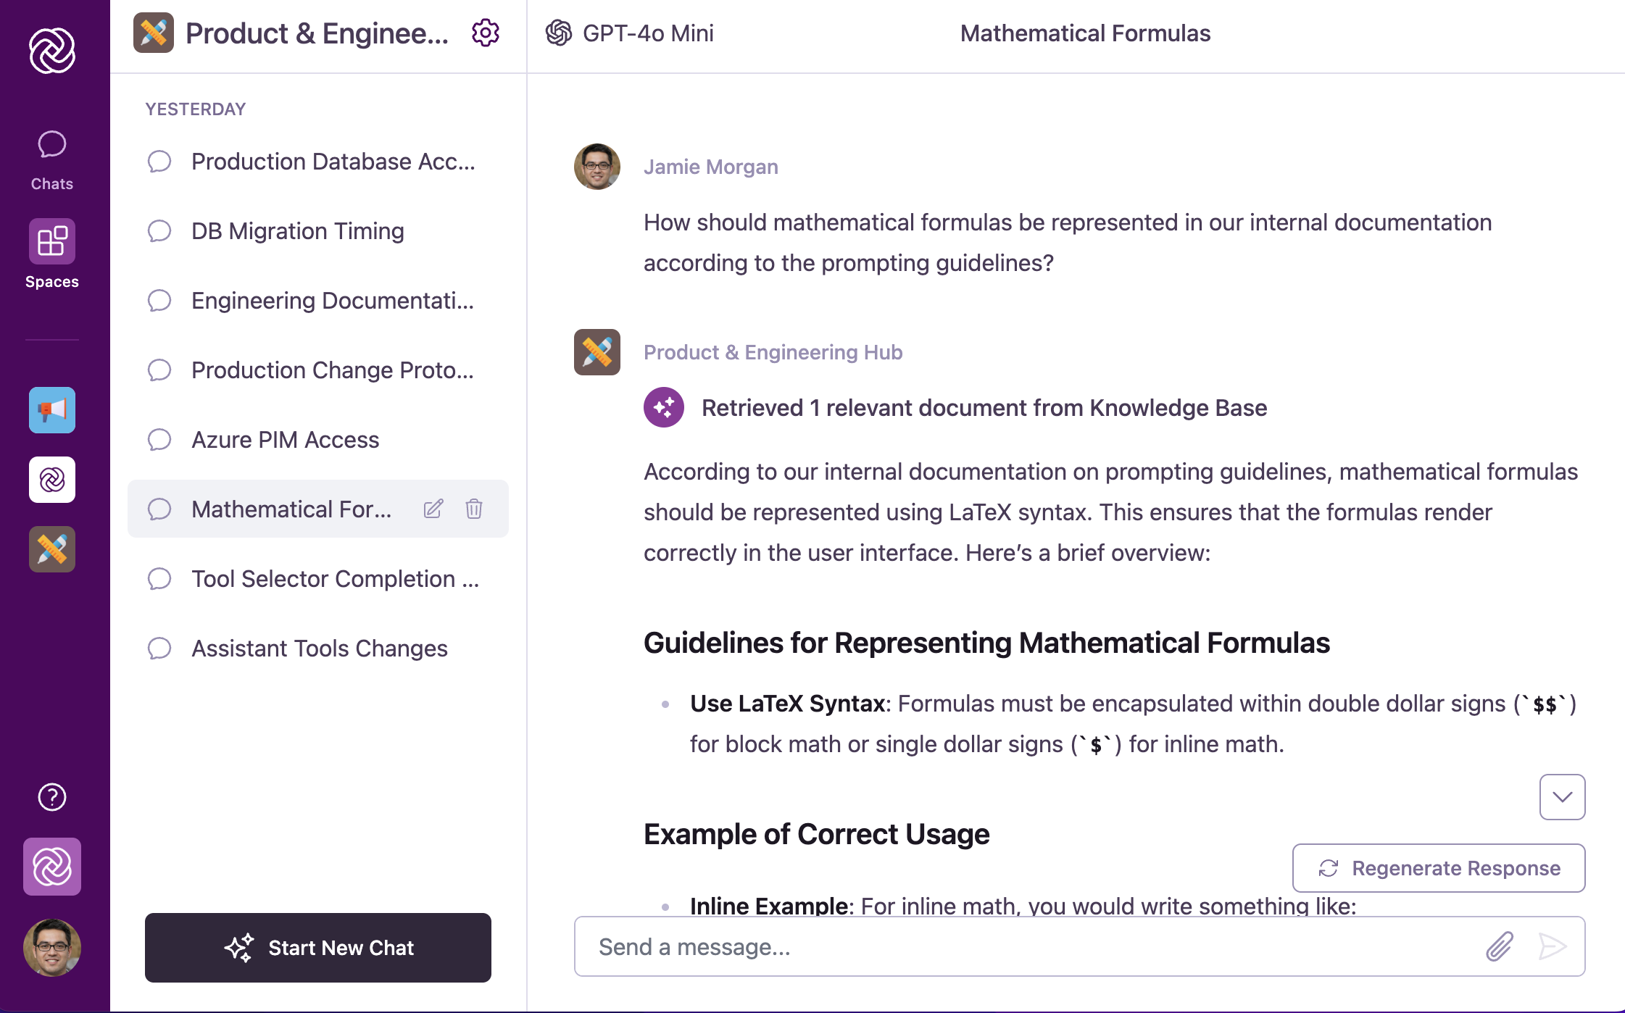Click the Regenerate Response button

(x=1438, y=868)
